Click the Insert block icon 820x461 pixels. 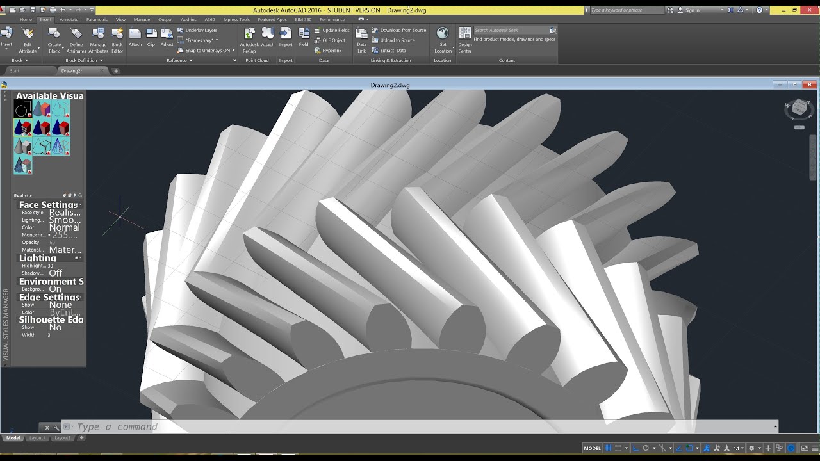(6, 33)
